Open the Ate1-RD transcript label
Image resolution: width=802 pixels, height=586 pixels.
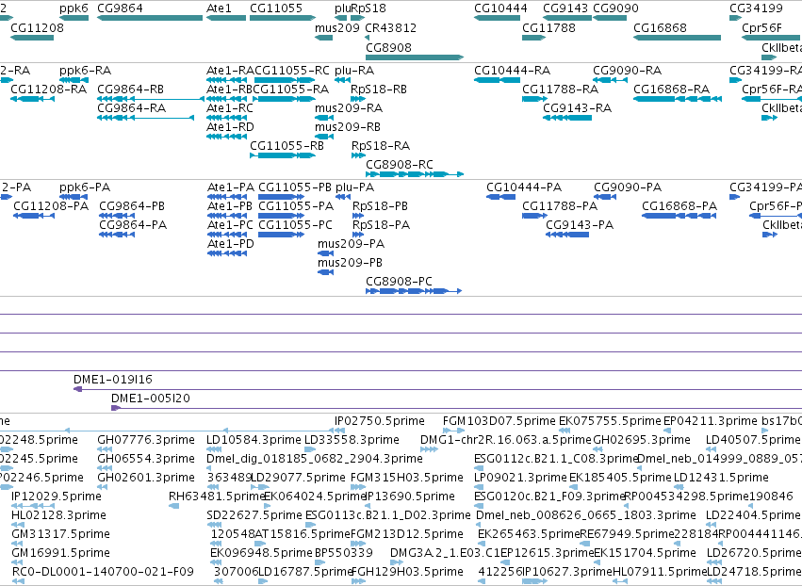tap(230, 127)
